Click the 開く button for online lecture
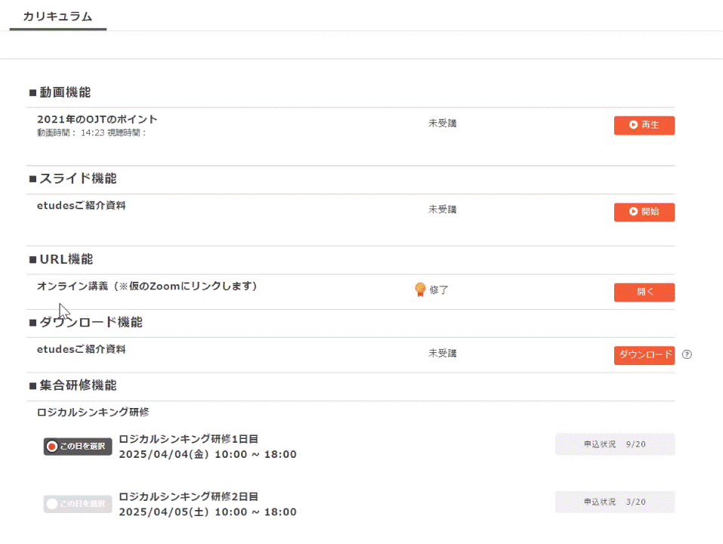The width and height of the screenshot is (723, 544). click(x=644, y=292)
